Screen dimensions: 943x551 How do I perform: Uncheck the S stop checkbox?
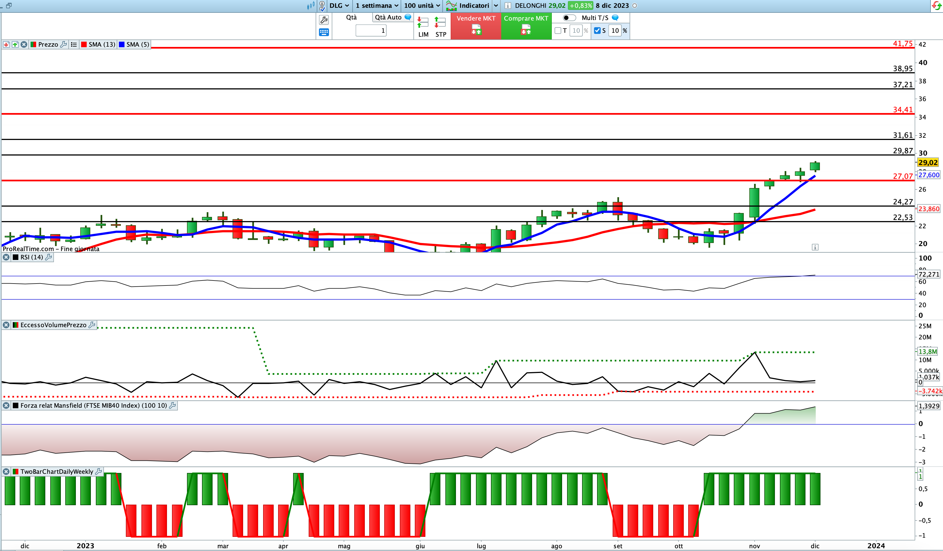click(597, 31)
